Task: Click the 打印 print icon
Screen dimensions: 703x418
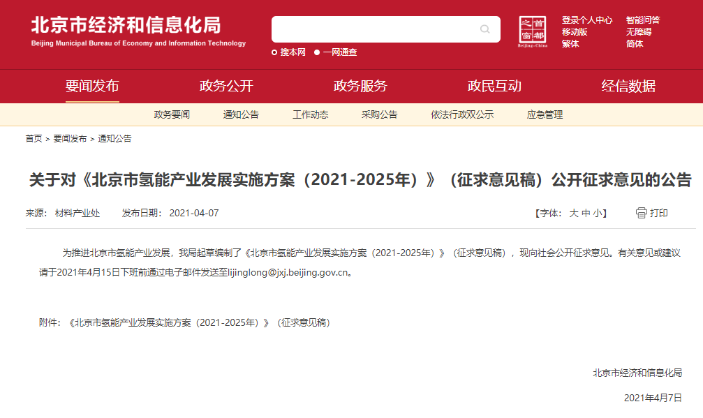Action: point(641,214)
